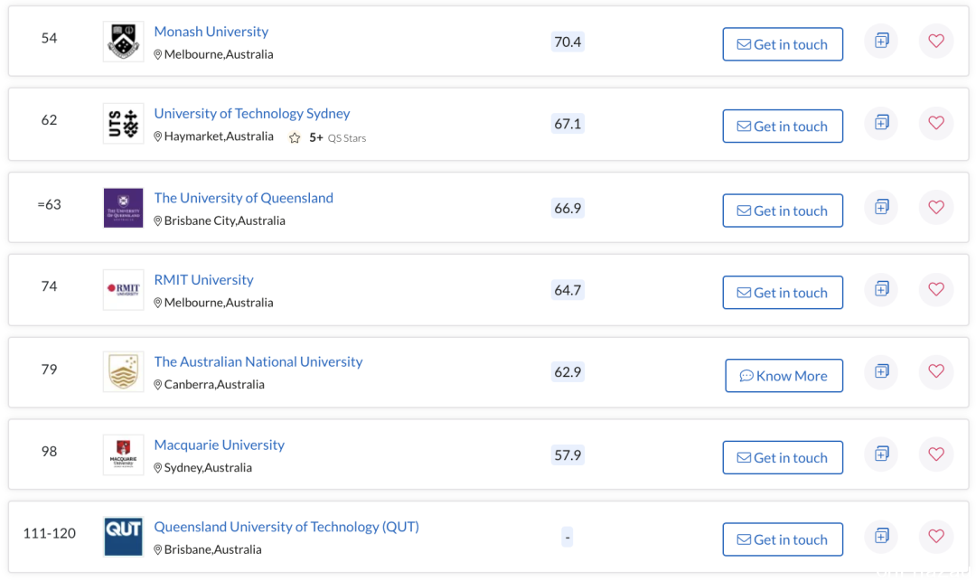Click the QUT logo thumbnail
The width and height of the screenshot is (976, 581).
pos(123,536)
